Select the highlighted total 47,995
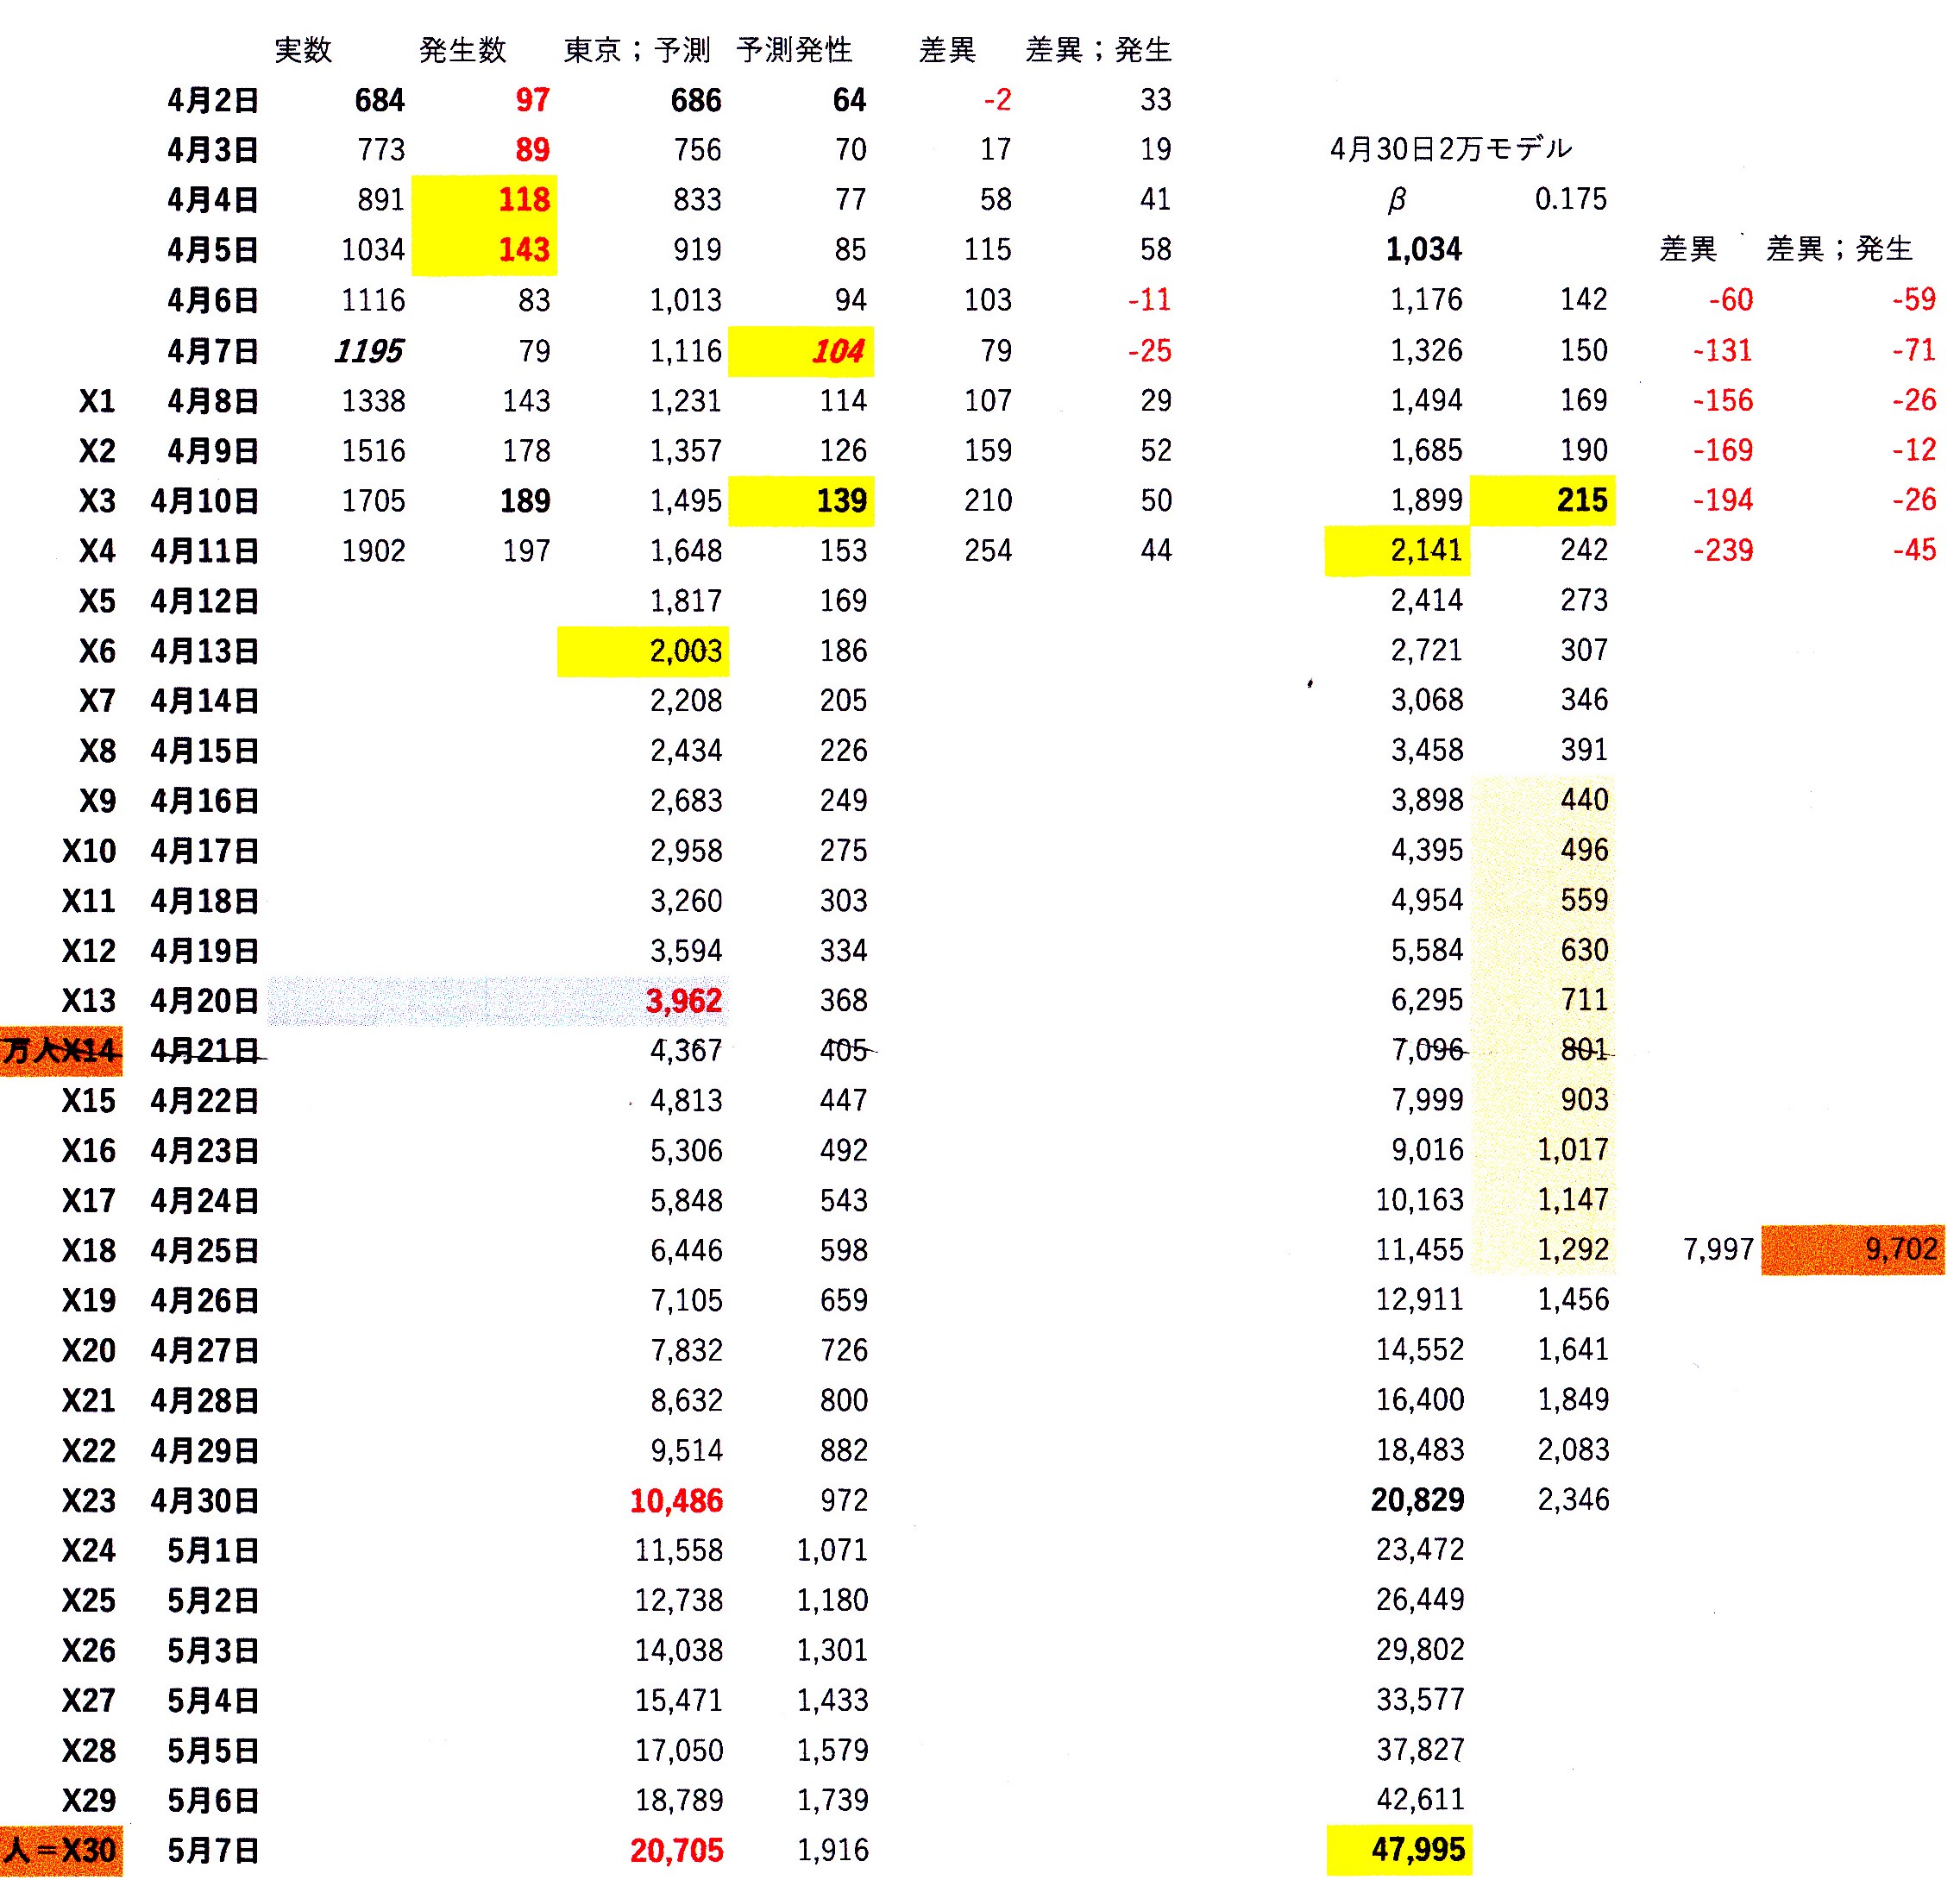1960x1880 pixels. (1399, 1850)
